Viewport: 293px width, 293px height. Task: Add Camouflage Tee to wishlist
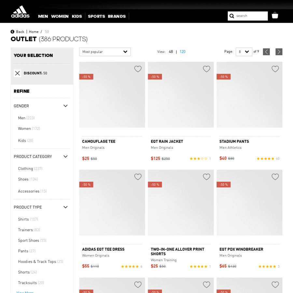coord(138,69)
